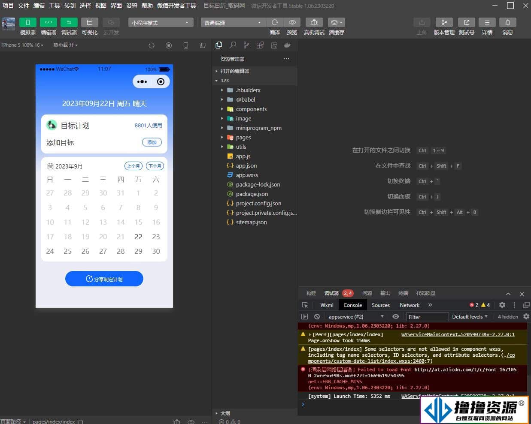Click the 添加 goal button in simulator
This screenshot has width=531, height=424.
(152, 142)
